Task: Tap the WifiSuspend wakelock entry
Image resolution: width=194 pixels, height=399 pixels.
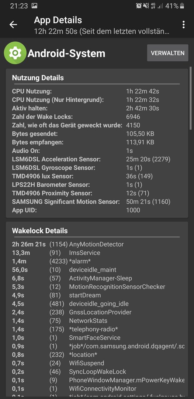Action: click(x=96, y=363)
